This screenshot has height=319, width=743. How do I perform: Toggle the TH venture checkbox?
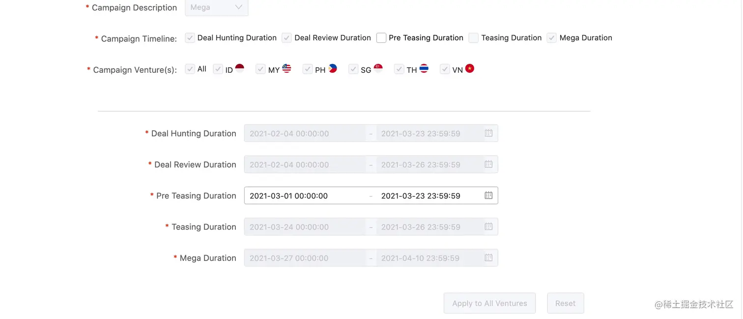pyautogui.click(x=399, y=69)
